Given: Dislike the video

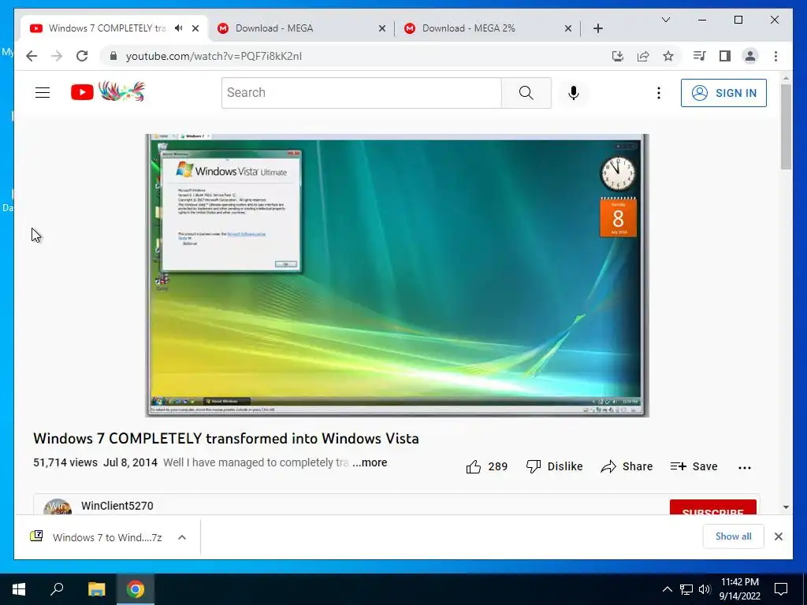Looking at the screenshot, I should [x=554, y=466].
